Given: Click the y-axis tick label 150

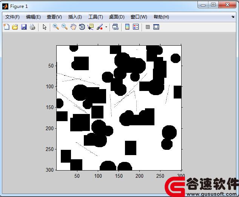Looking at the screenshot, I should pyautogui.click(x=50, y=108).
